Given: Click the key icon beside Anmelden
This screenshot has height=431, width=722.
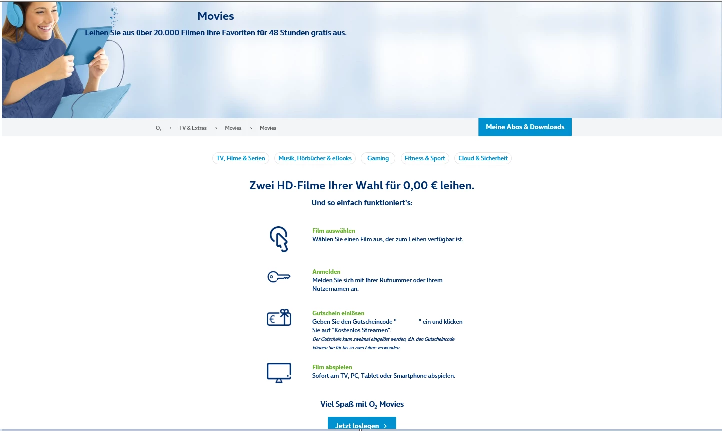Looking at the screenshot, I should (x=279, y=276).
